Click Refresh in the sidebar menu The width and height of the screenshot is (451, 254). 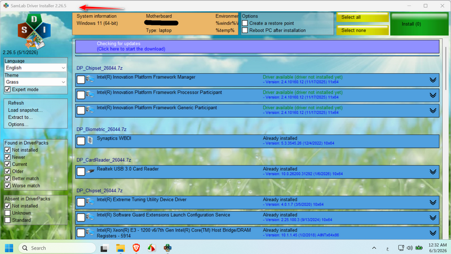pos(16,103)
